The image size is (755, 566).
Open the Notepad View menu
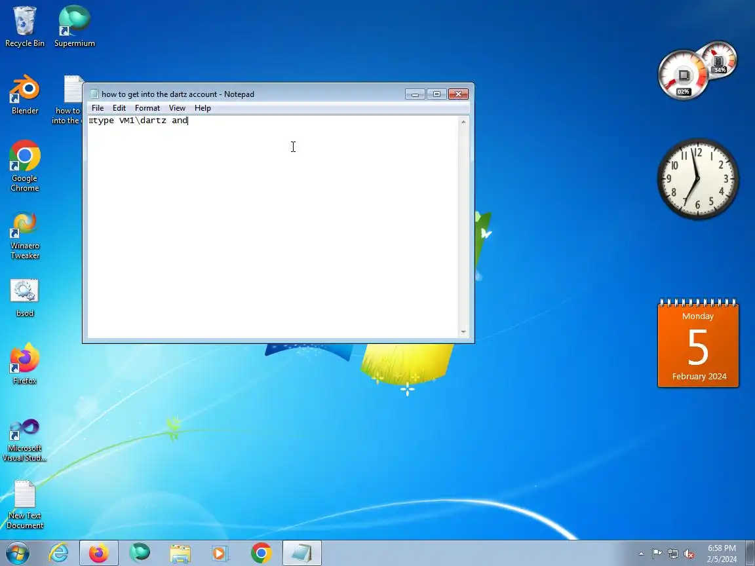tap(177, 108)
